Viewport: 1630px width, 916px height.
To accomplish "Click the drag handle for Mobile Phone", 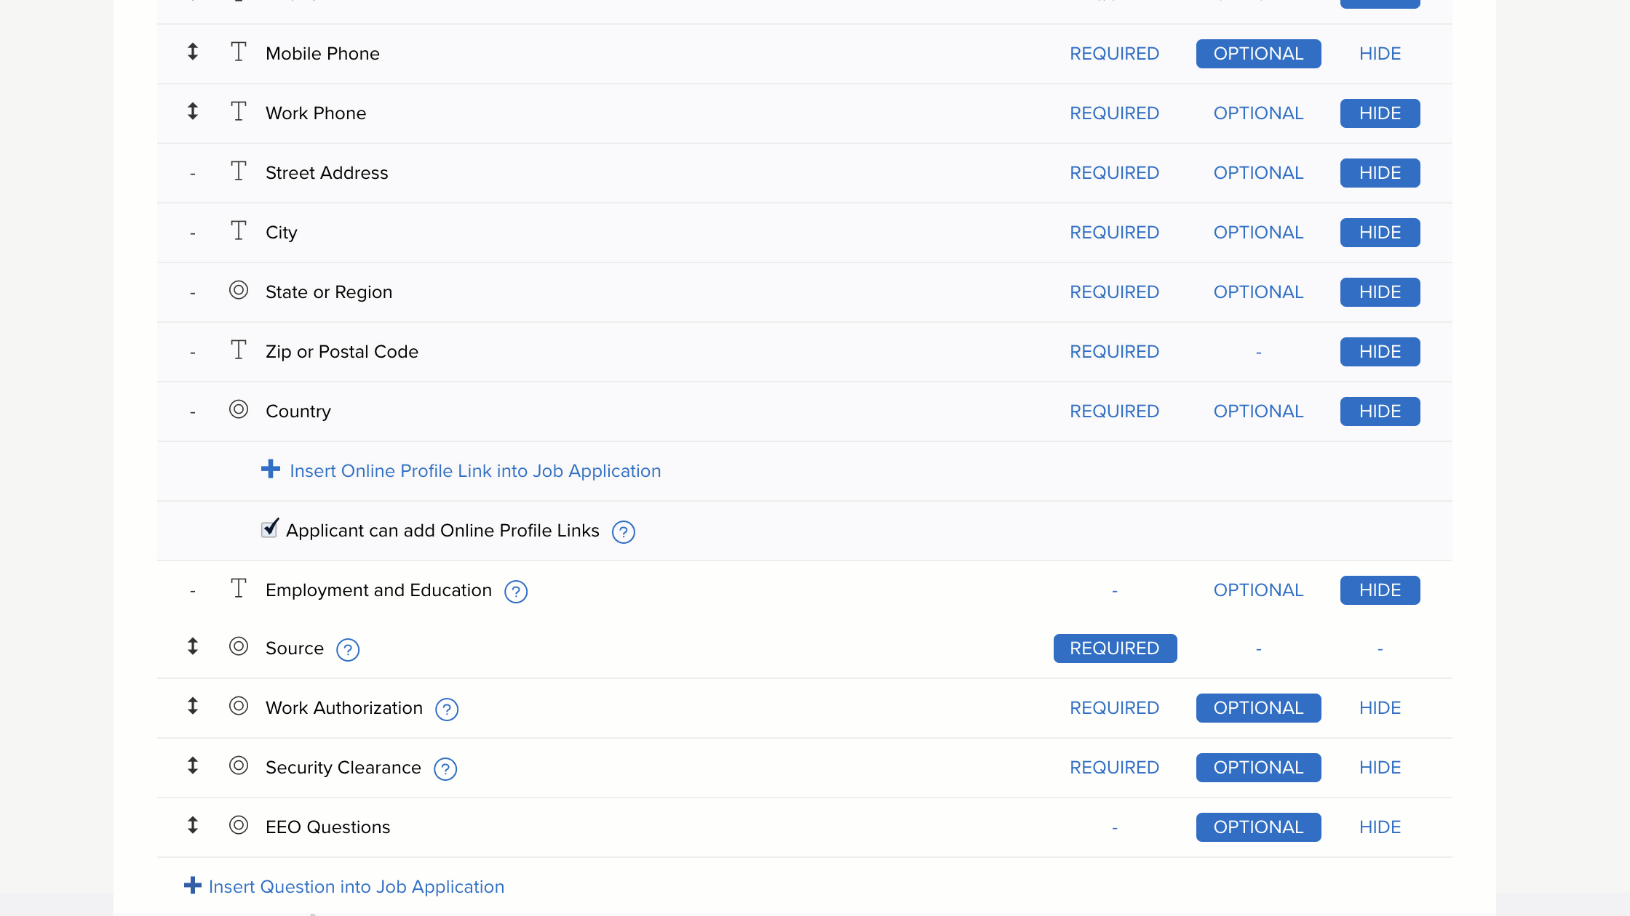I will coord(193,52).
